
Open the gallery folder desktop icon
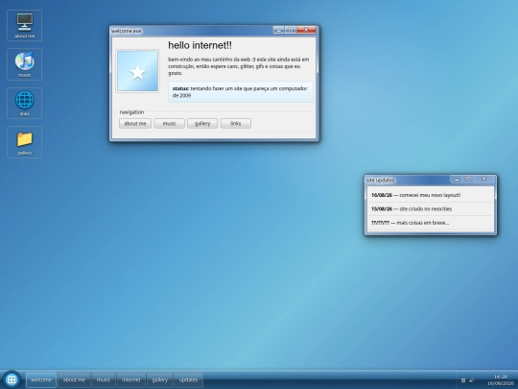click(x=24, y=142)
